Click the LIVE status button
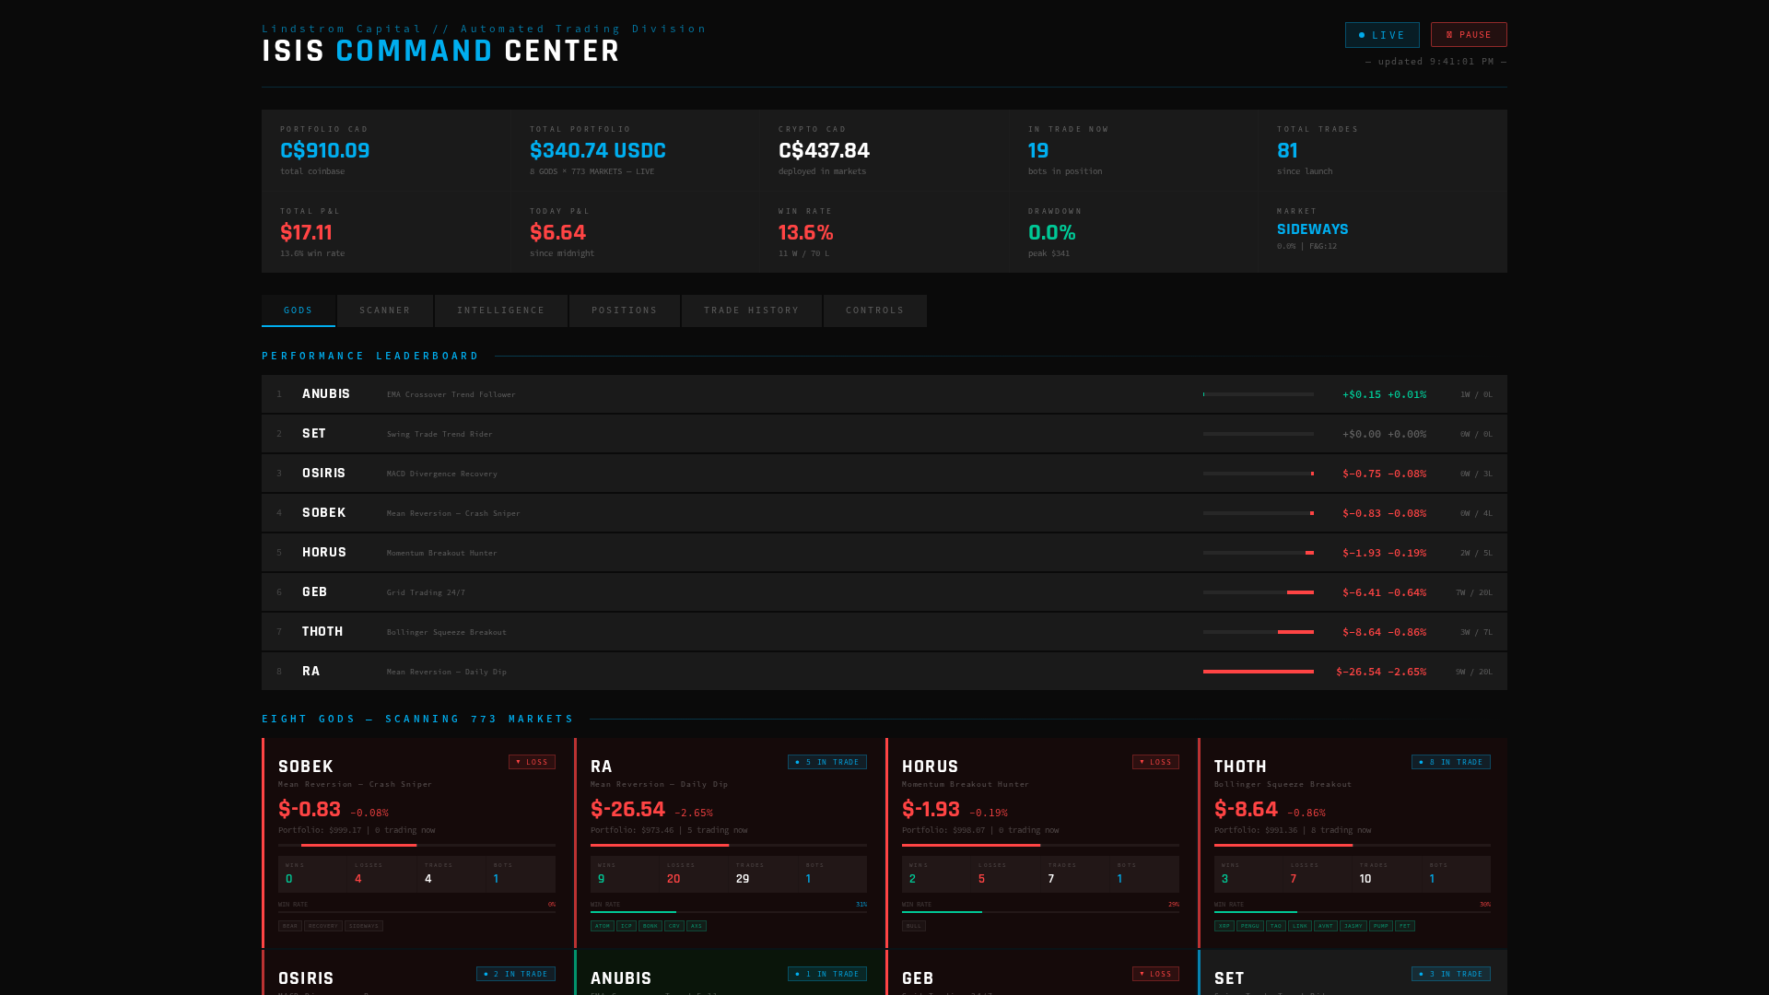This screenshot has width=1769, height=995. [1382, 35]
